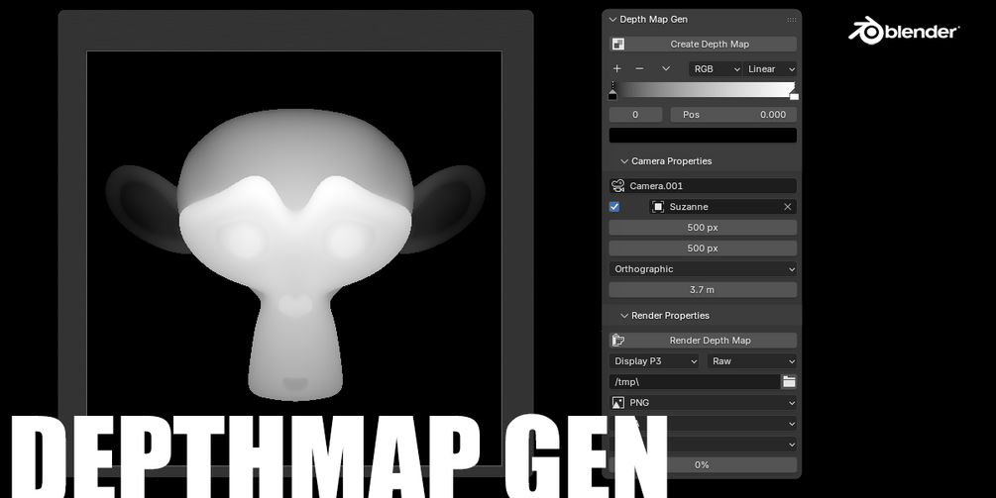This screenshot has height=498, width=996.
Task: Click the object icon before Suzanne
Action: tap(658, 207)
